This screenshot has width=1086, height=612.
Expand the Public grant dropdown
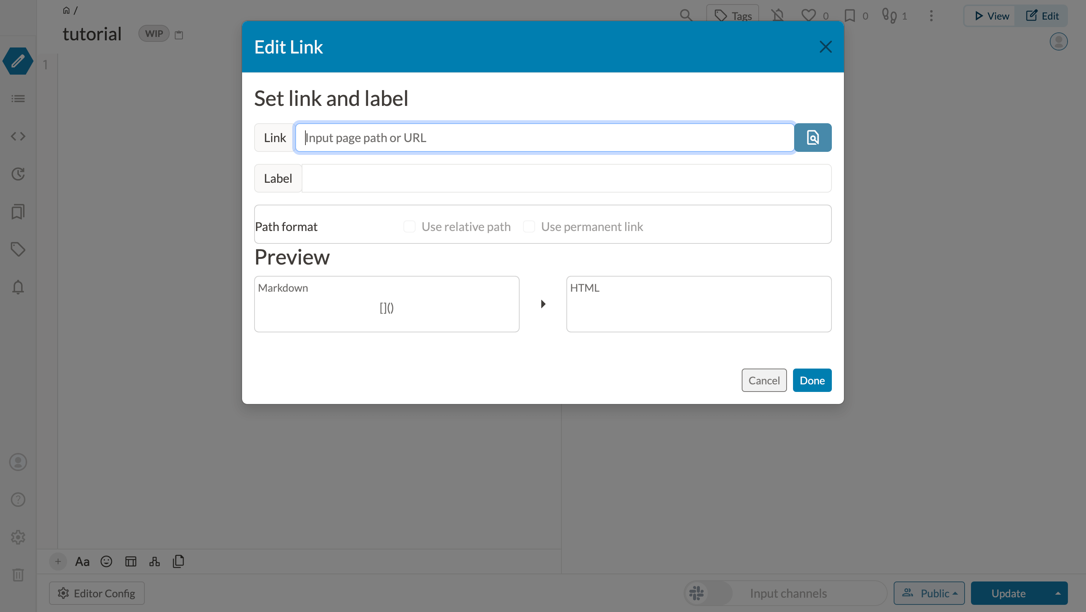(x=929, y=593)
